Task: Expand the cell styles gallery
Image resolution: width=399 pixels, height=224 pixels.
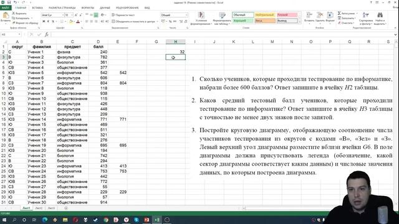Action: click(299, 22)
